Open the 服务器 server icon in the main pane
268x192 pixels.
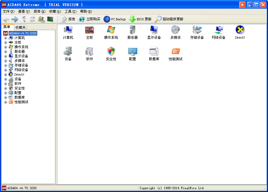(x=132, y=32)
